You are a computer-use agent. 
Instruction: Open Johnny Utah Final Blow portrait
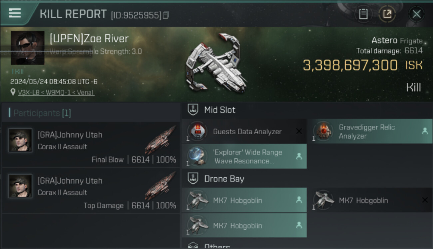20,140
